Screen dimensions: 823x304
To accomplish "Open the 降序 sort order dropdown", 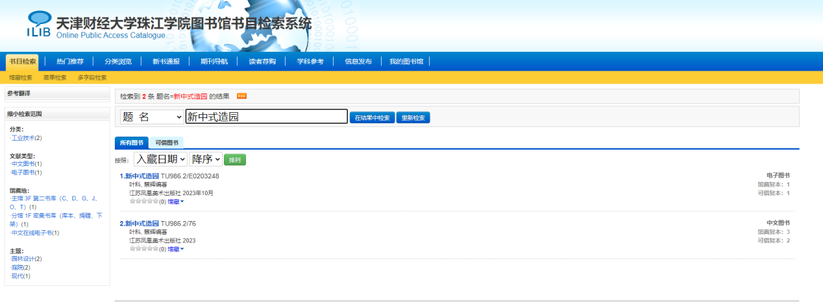I will [x=205, y=159].
